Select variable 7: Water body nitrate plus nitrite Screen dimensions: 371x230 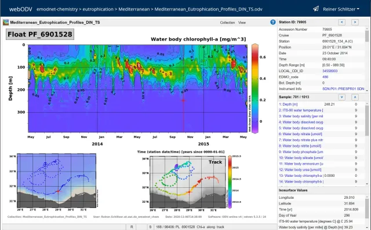tap(301, 140)
